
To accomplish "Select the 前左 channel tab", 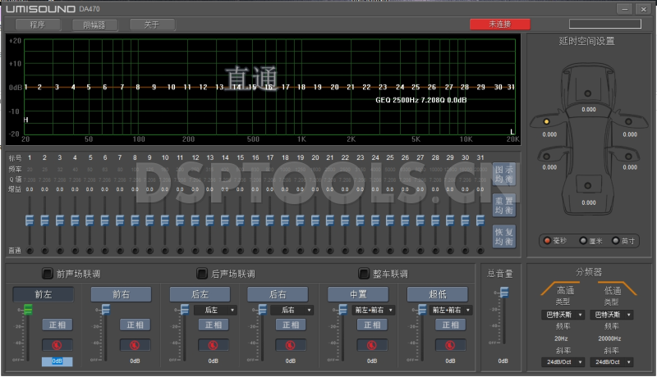I will coord(44,294).
